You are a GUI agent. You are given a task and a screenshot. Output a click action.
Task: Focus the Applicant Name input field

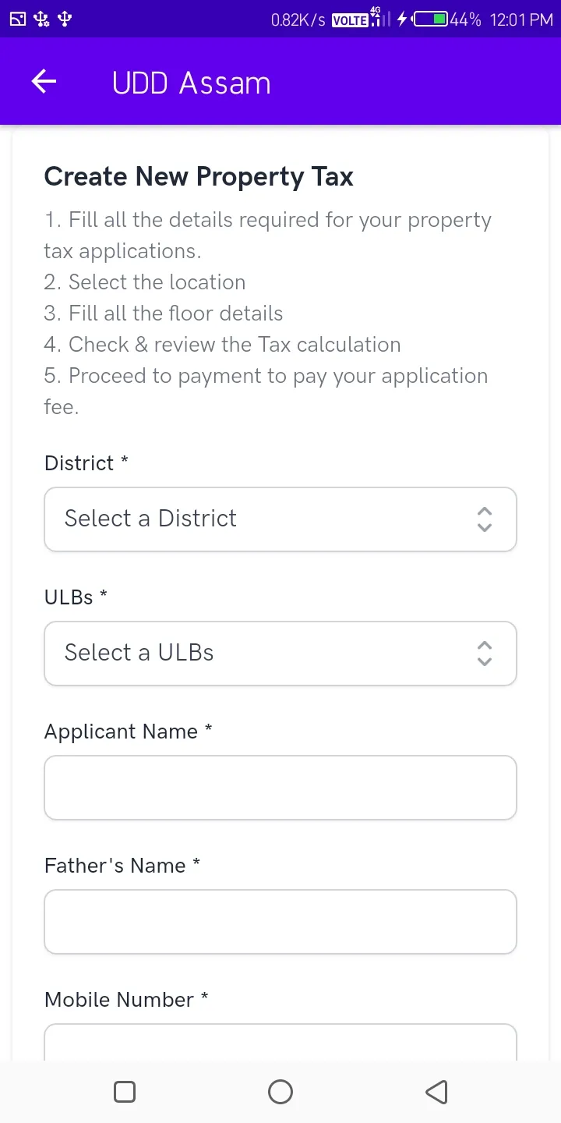pyautogui.click(x=280, y=788)
